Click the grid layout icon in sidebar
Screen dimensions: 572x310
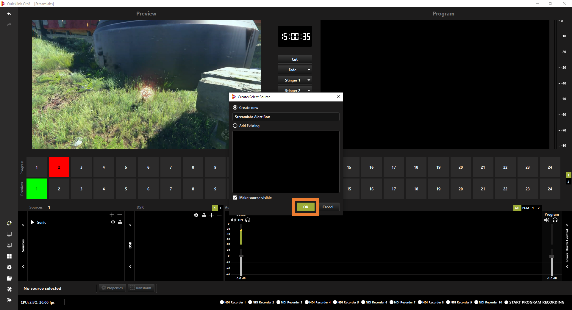coord(9,256)
